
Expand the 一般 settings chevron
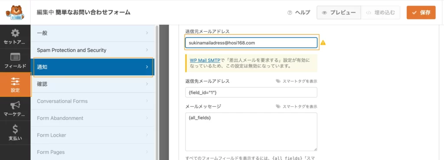pyautogui.click(x=147, y=33)
